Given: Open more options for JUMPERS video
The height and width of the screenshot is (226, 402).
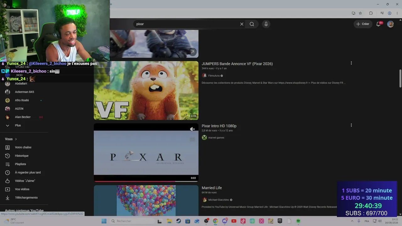Looking at the screenshot, I should click(351, 63).
